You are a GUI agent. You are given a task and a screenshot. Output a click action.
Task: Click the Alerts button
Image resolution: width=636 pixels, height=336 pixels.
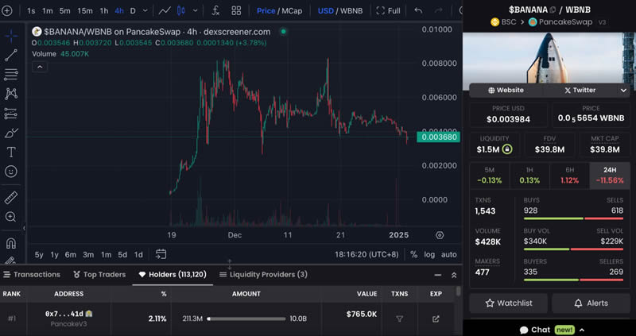[x=591, y=303]
